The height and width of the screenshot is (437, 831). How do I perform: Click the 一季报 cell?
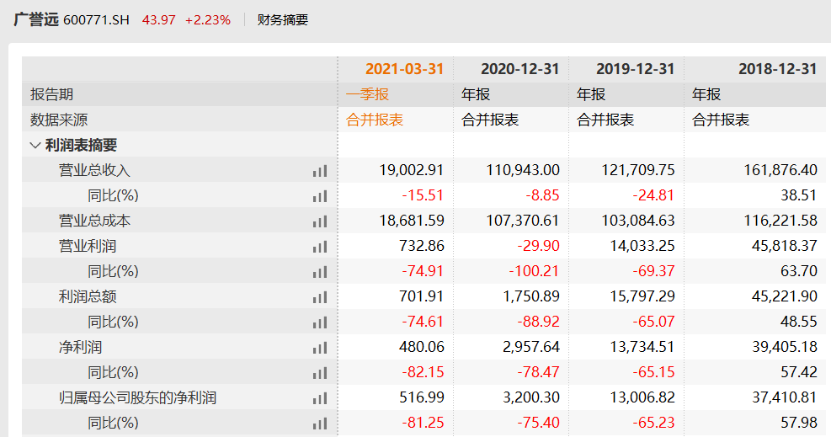tap(367, 94)
